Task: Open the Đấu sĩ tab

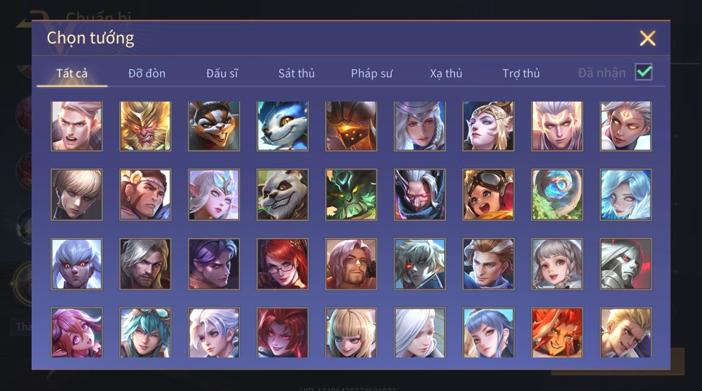Action: [222, 73]
